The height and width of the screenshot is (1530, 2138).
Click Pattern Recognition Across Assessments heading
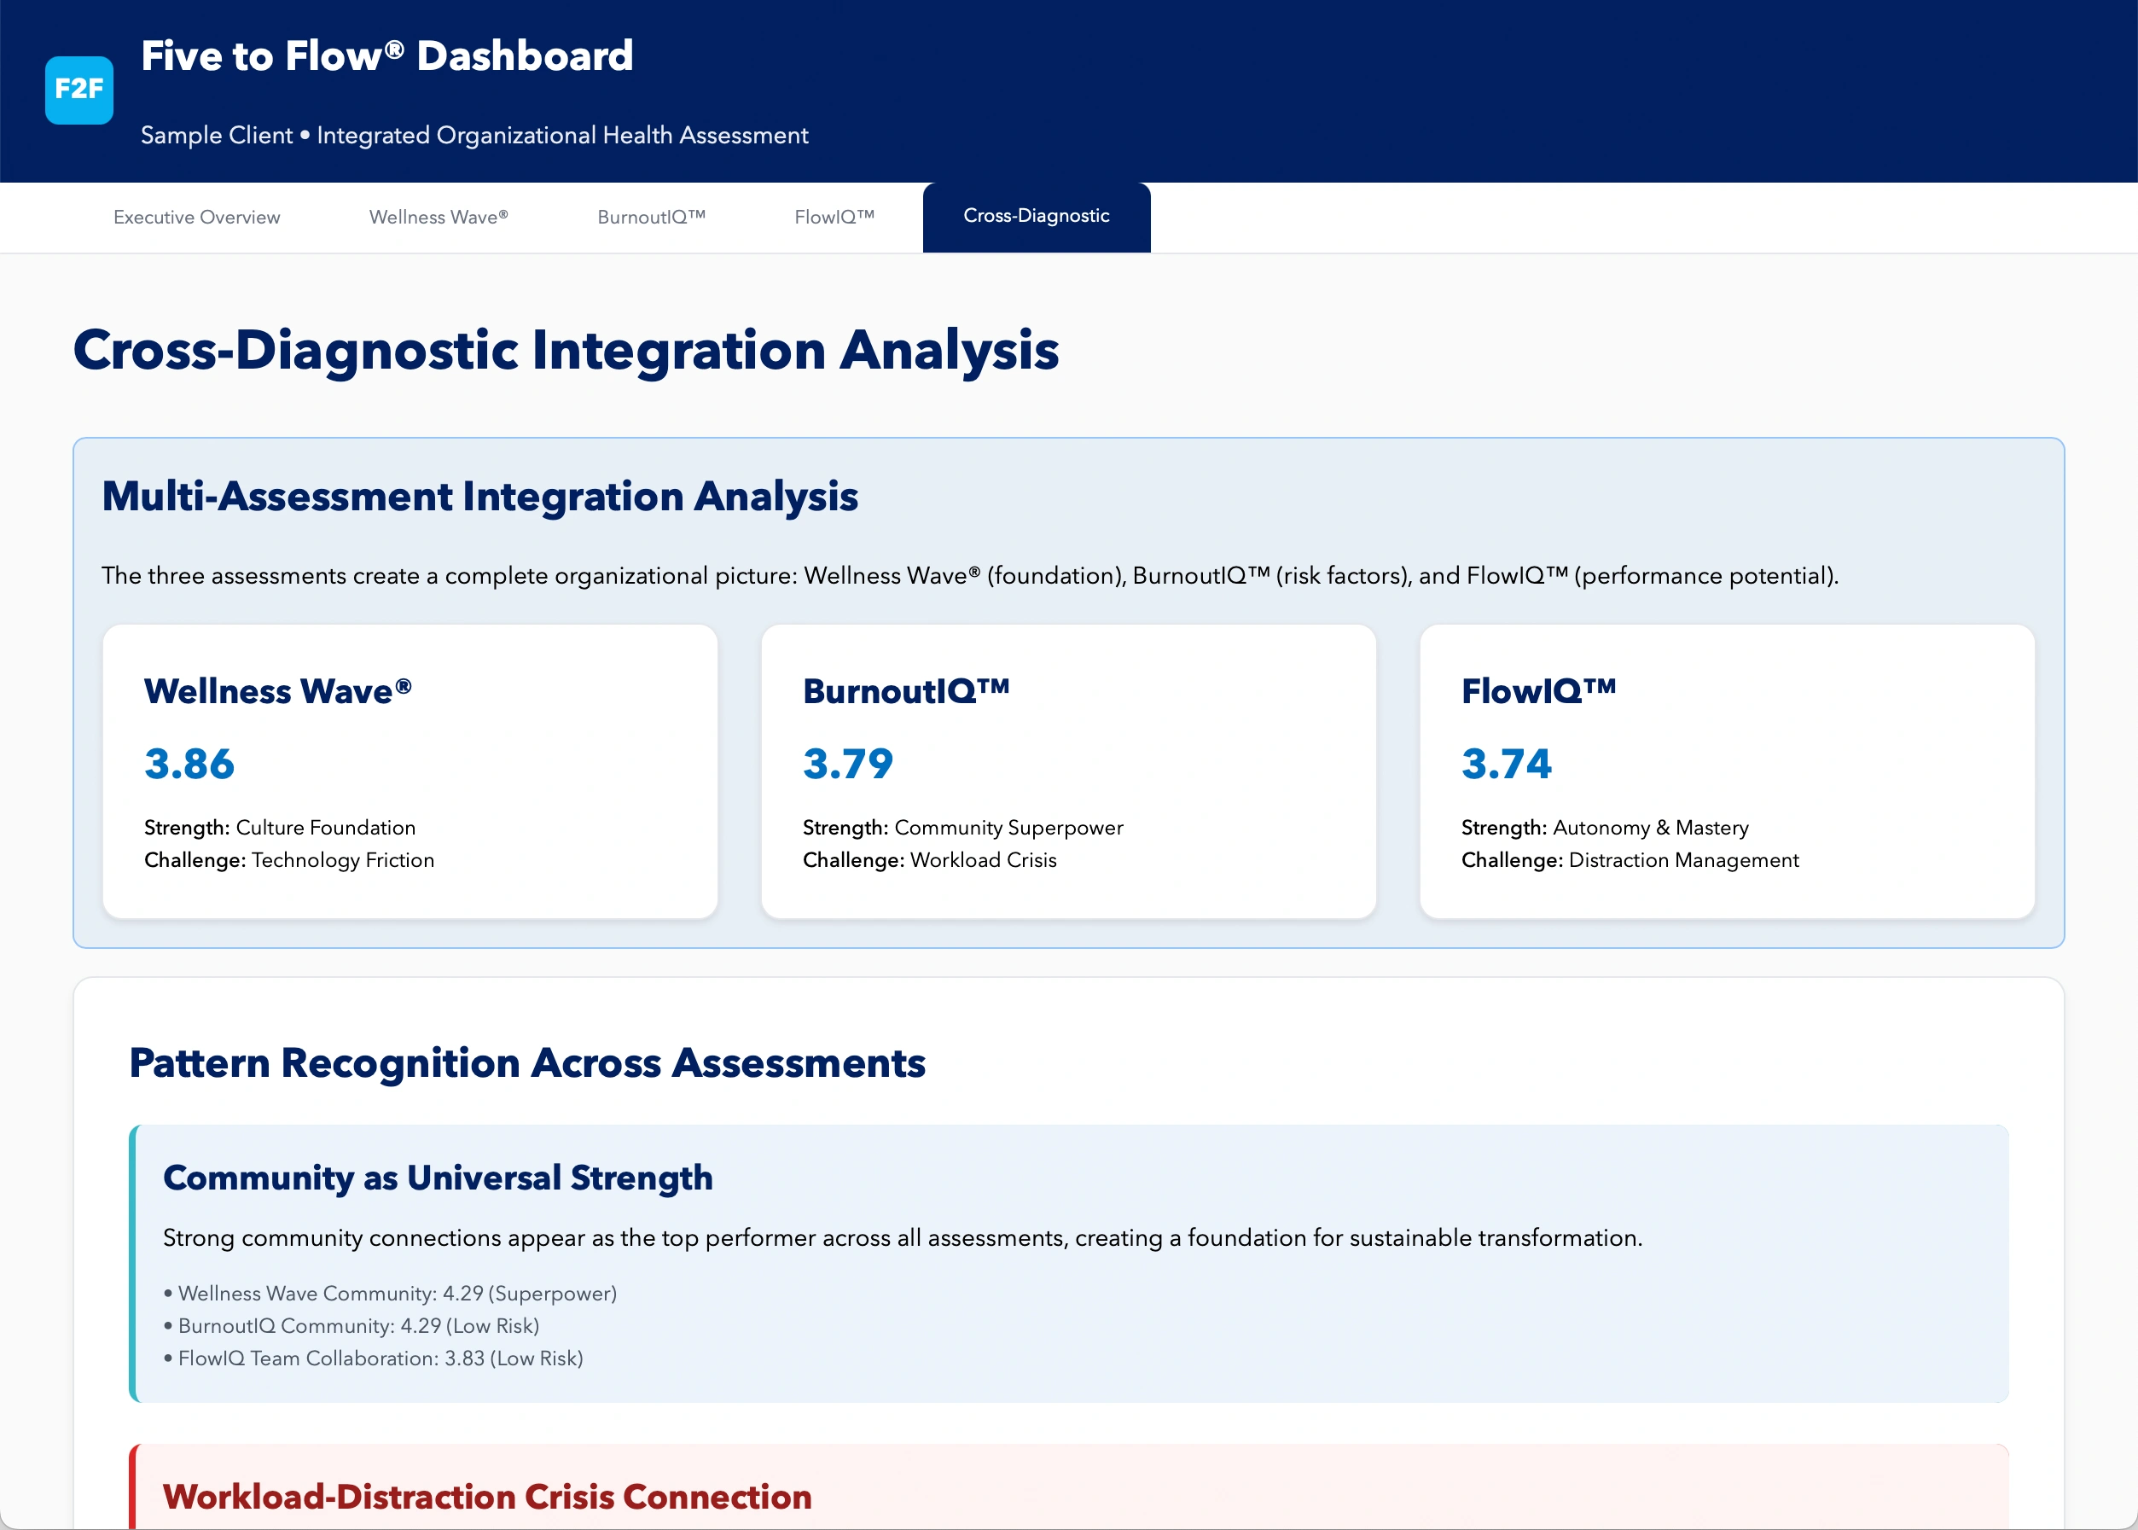[x=527, y=1062]
